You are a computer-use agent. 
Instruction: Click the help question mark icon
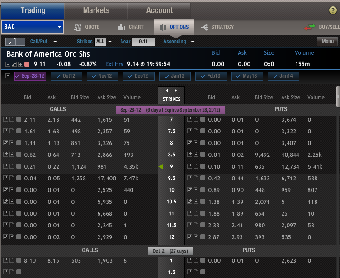333,10
